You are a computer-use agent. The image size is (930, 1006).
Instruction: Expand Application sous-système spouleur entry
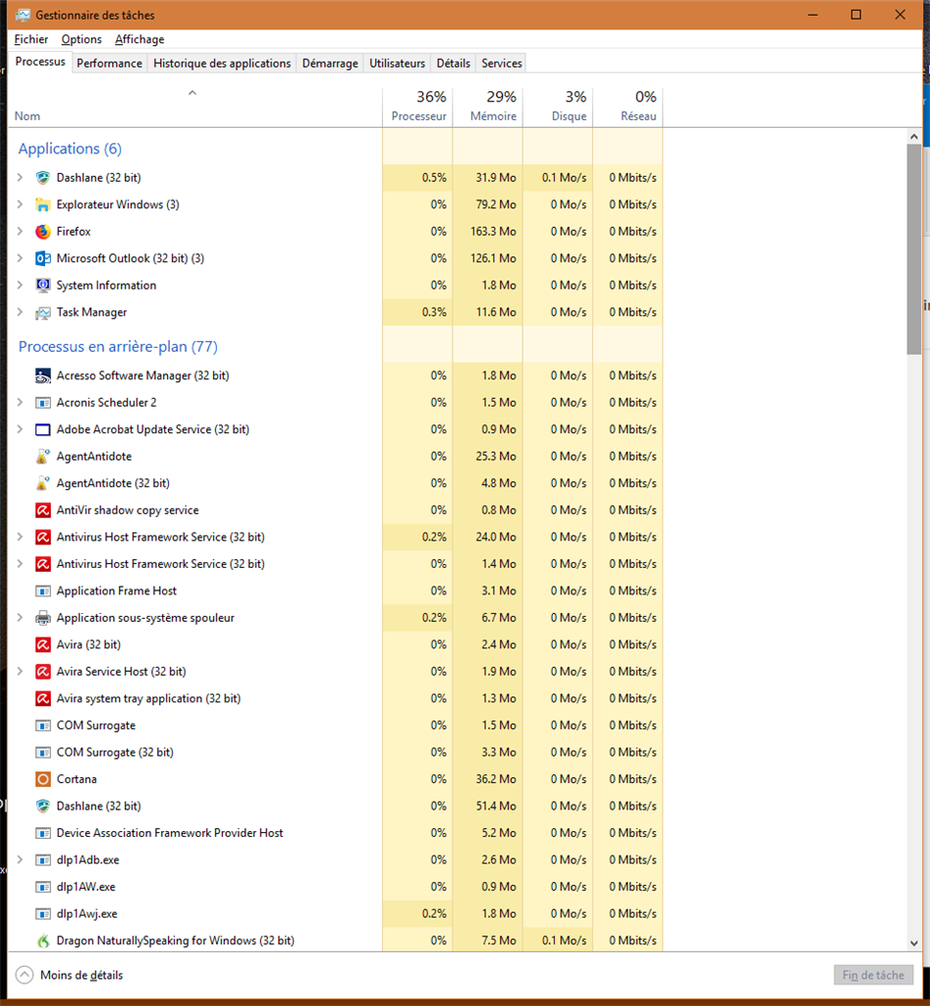tap(20, 618)
